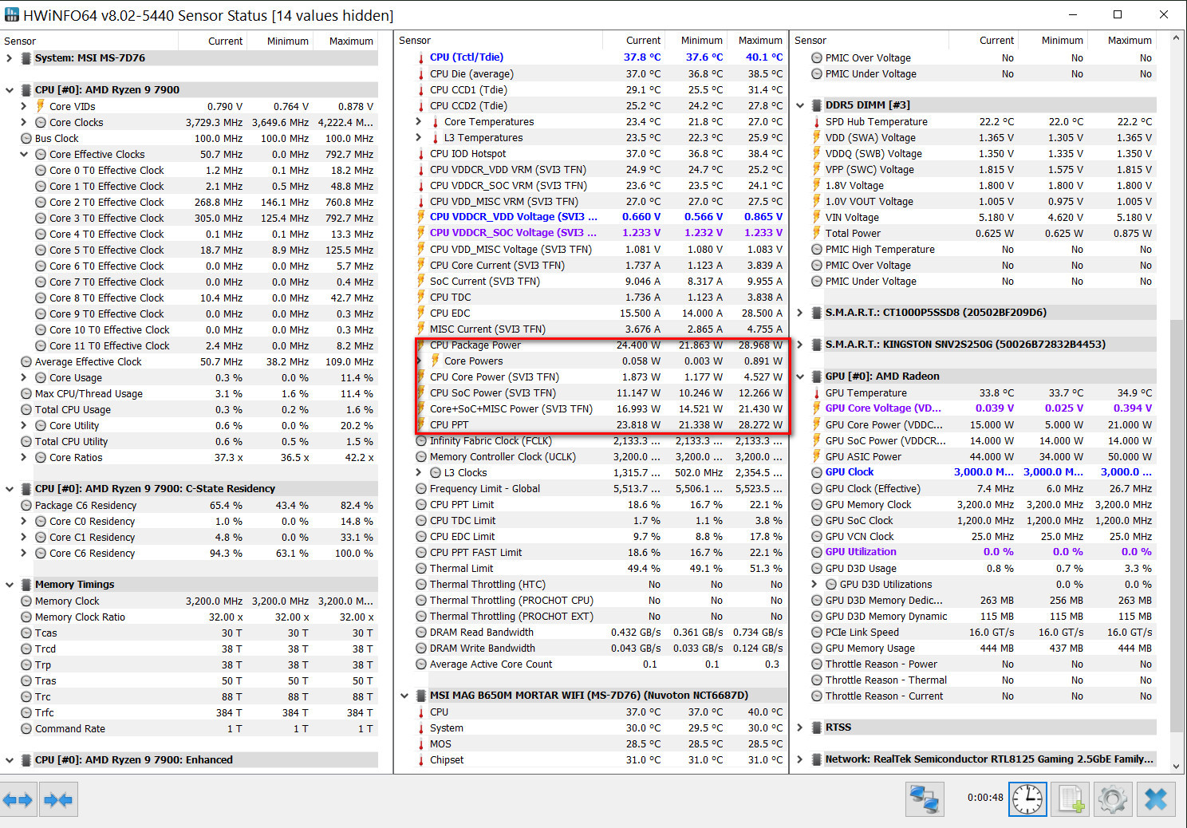
Task: Expand the S.M.A.R.T.: KINGSTON drive group
Action: [x=800, y=345]
